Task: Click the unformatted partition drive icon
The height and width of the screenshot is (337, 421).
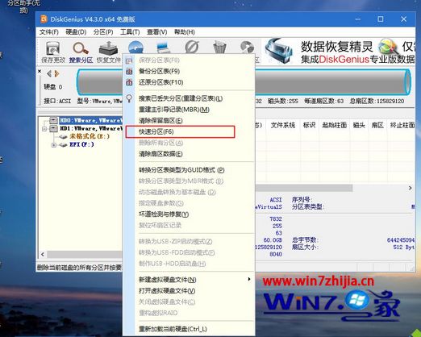Action: point(63,136)
